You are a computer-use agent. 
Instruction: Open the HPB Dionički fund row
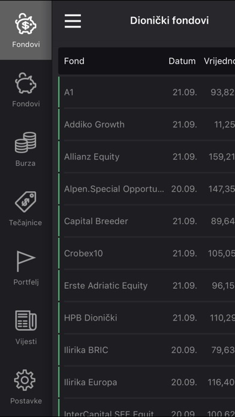[x=147, y=318]
